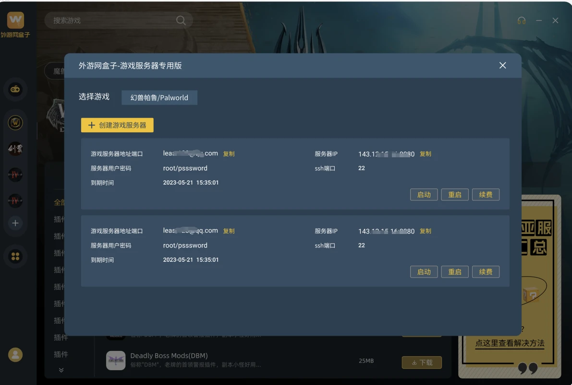Add a game with the plus icon
This screenshot has height=385, width=572.
coord(15,223)
